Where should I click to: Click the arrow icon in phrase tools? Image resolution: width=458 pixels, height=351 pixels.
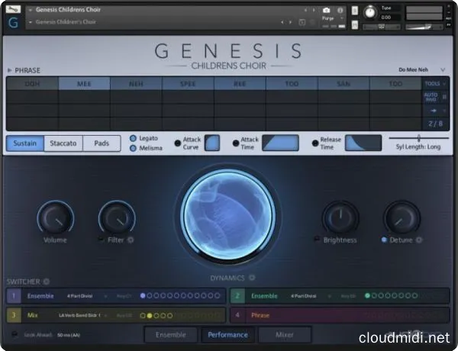pos(434,111)
